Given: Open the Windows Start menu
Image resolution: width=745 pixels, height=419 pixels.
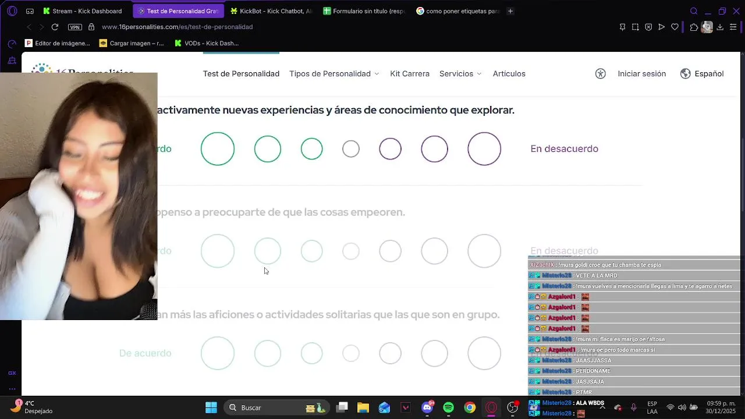Looking at the screenshot, I should [211, 407].
